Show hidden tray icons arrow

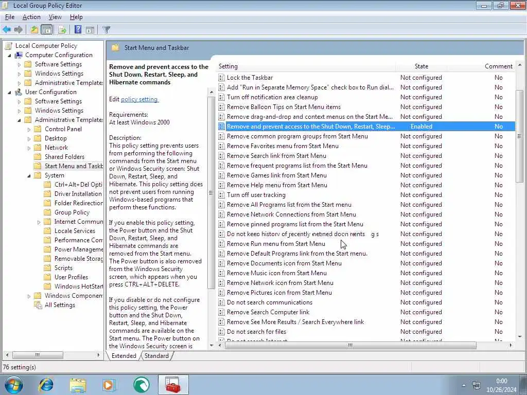click(464, 385)
